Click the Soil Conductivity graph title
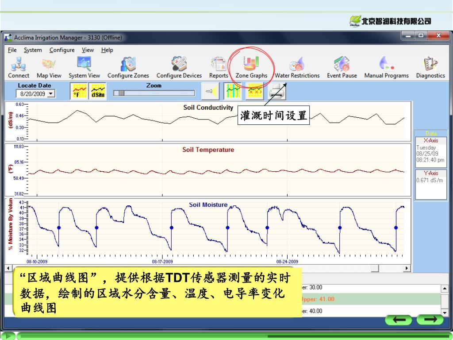The image size is (453, 340). [208, 108]
